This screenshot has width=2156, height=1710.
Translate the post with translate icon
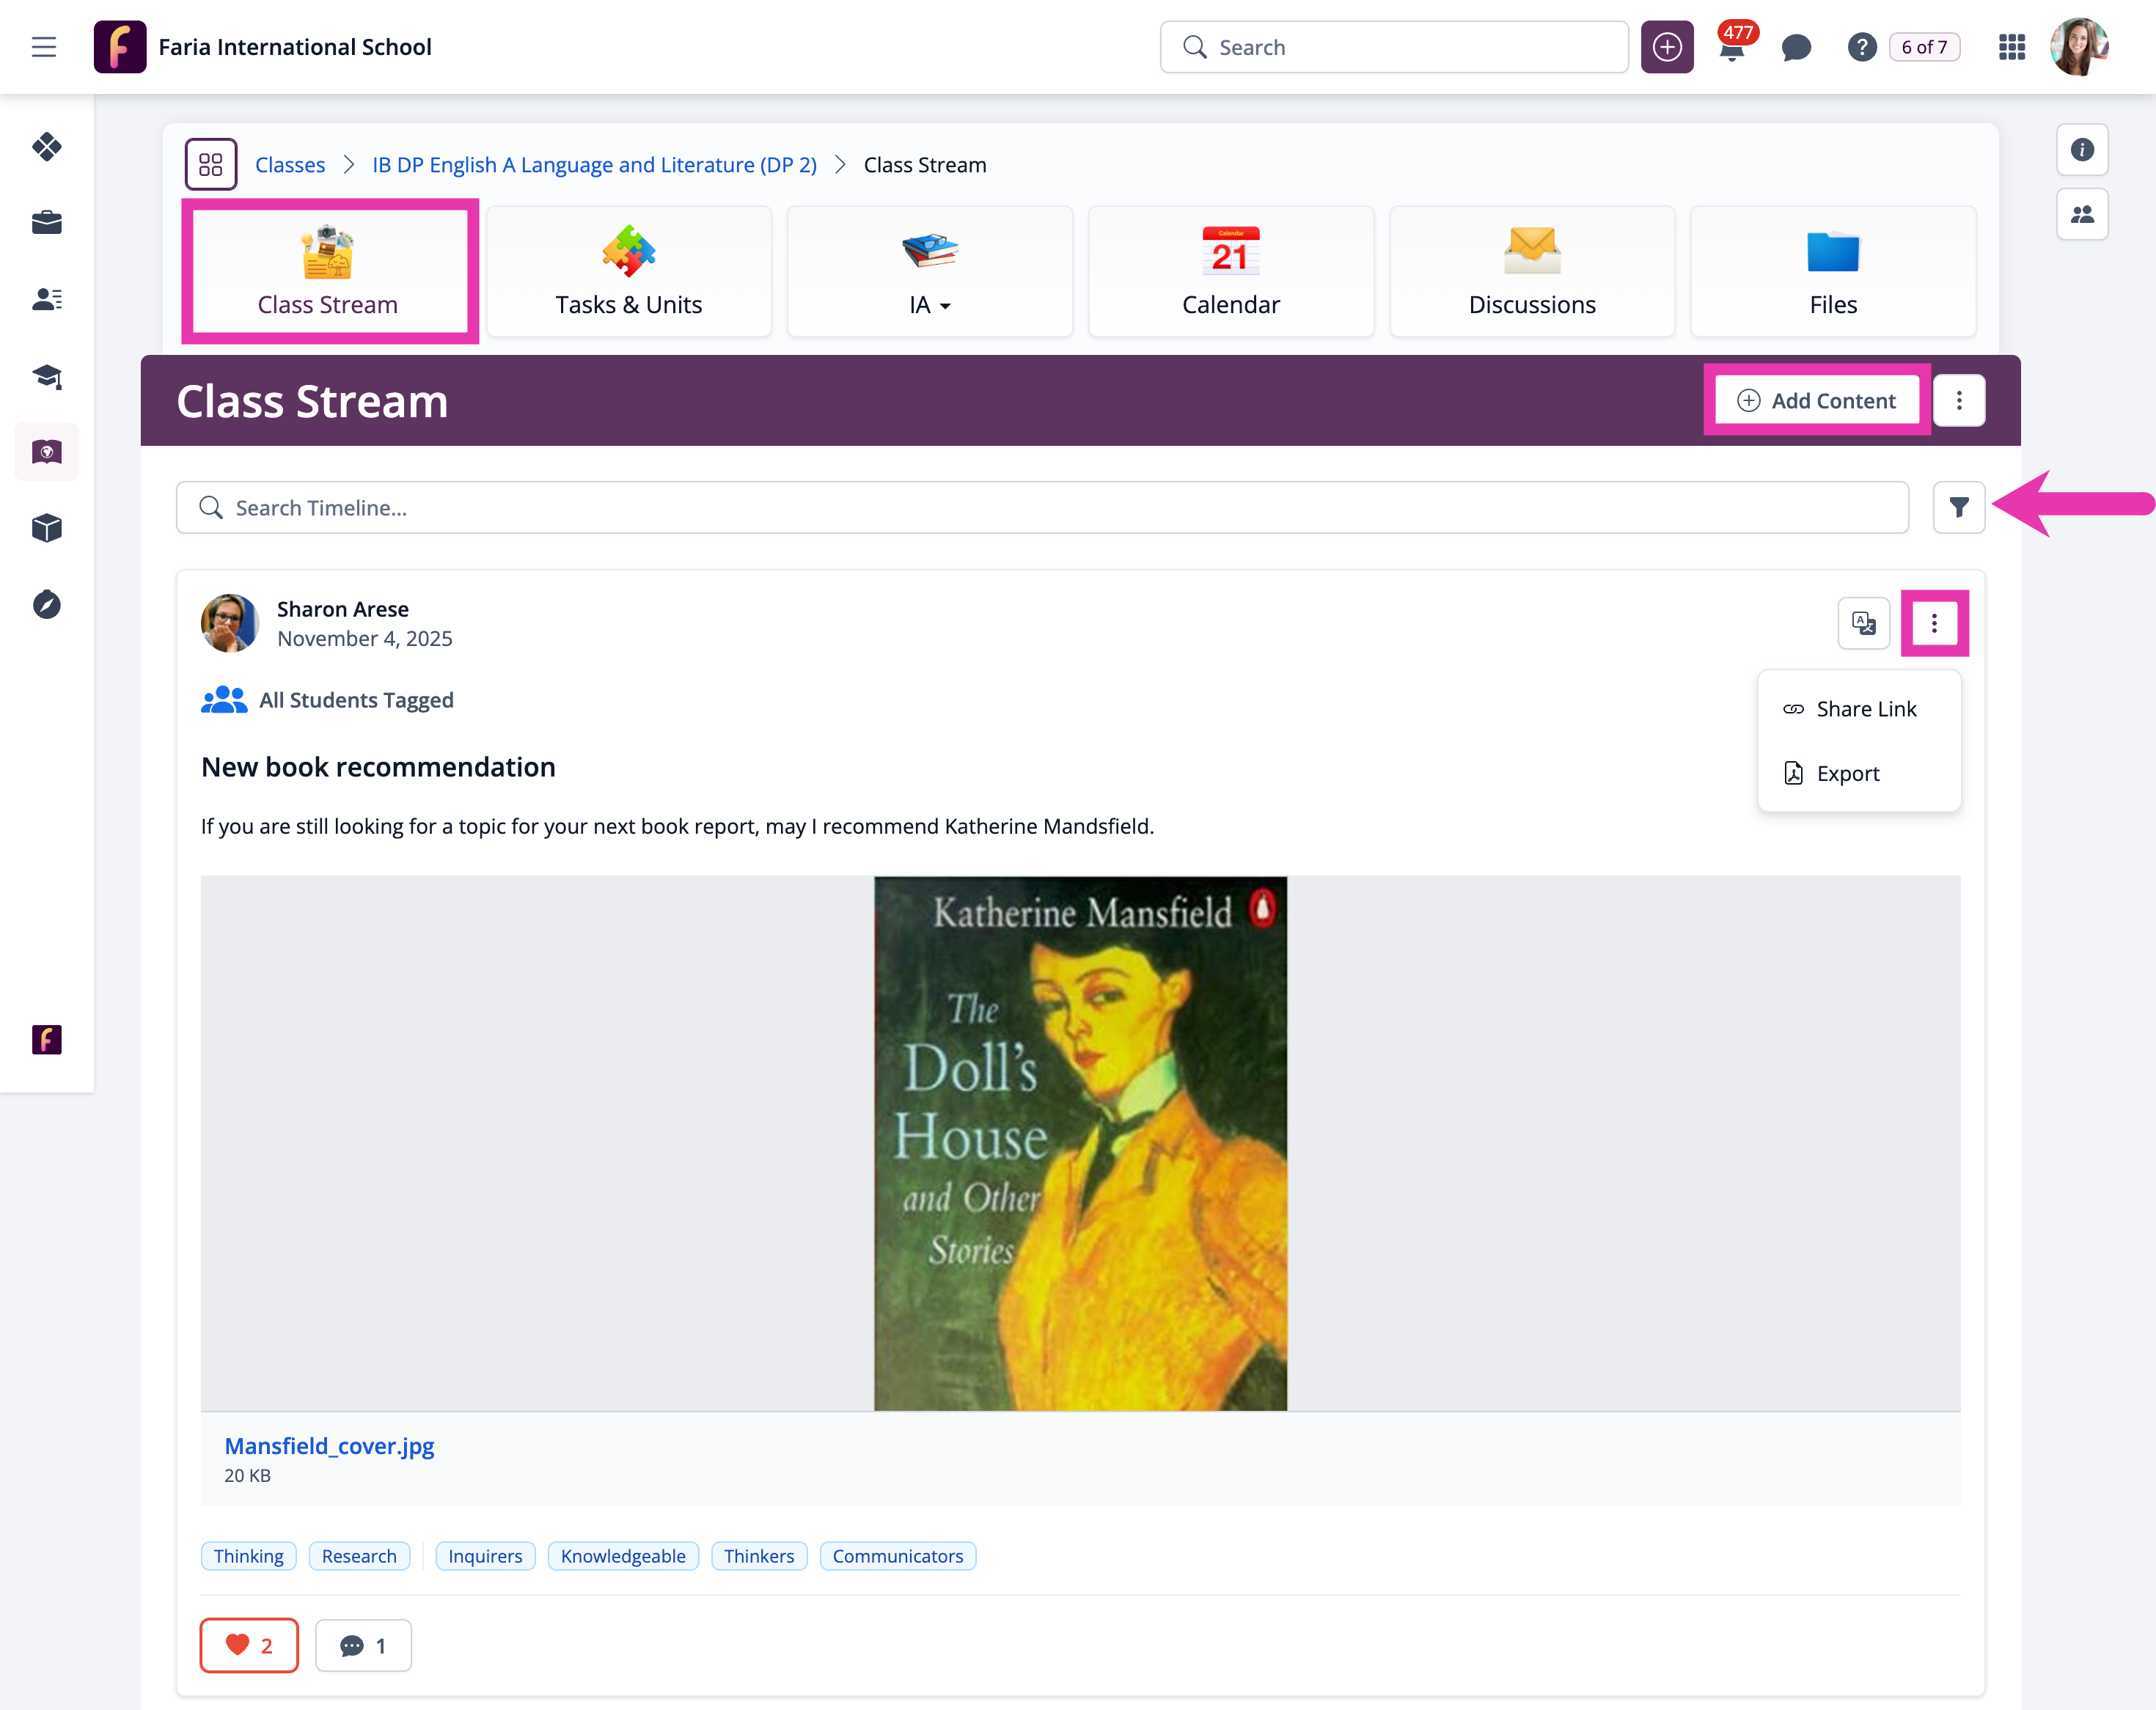[1864, 623]
